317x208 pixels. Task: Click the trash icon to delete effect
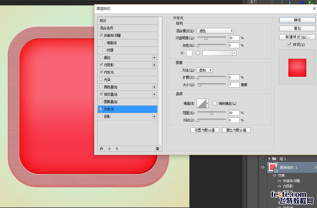[158, 149]
